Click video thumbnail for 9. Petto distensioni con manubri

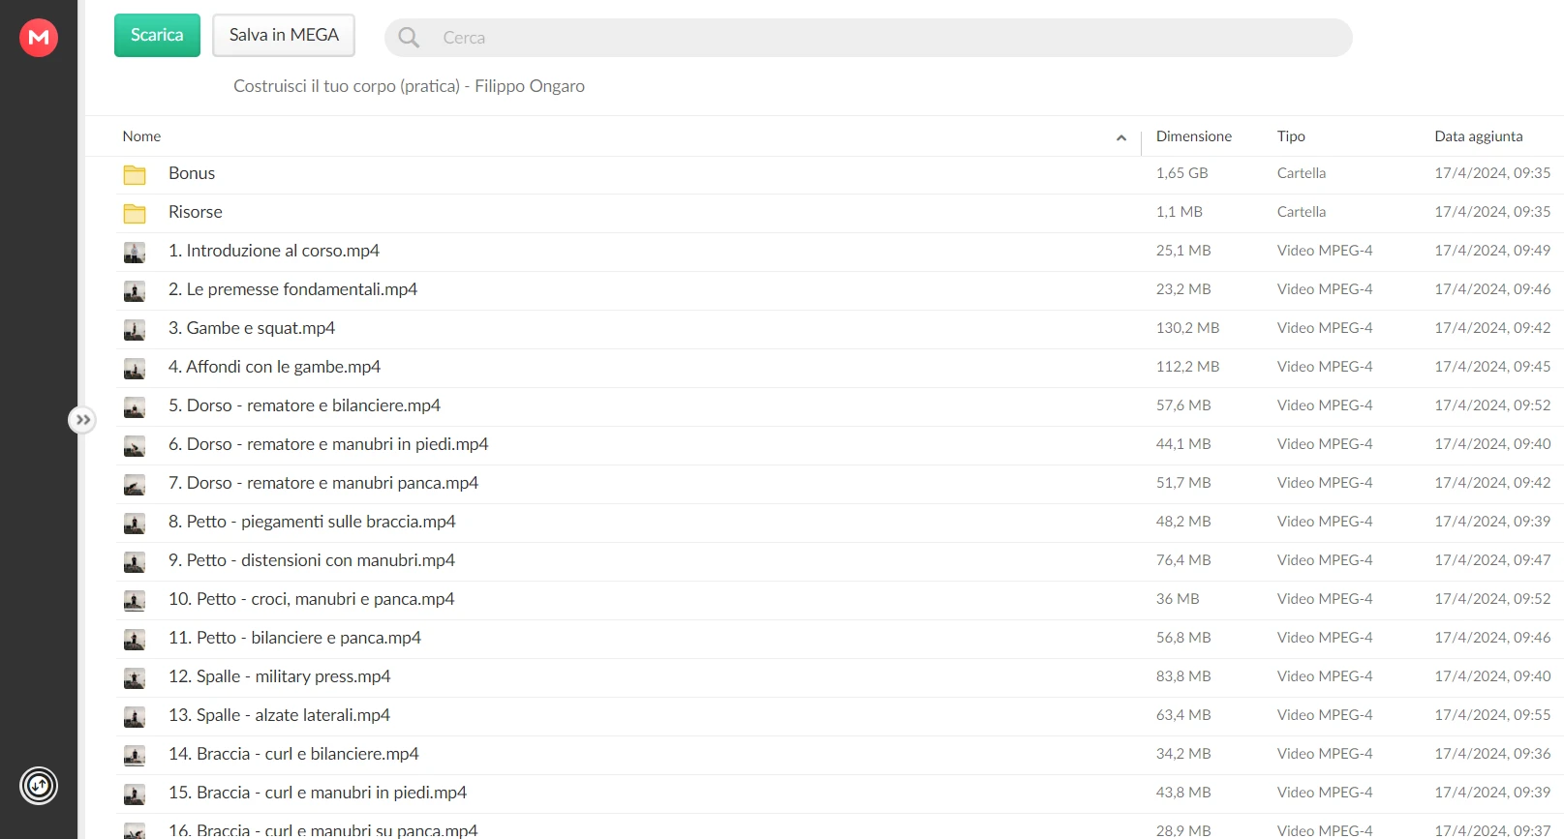click(135, 561)
